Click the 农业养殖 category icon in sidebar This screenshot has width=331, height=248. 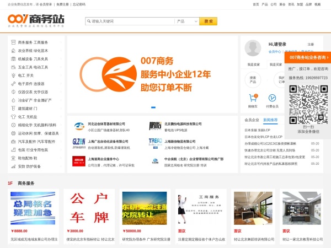[x=13, y=50]
